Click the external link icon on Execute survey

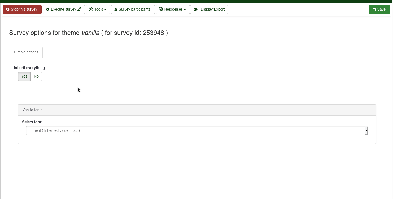point(79,9)
